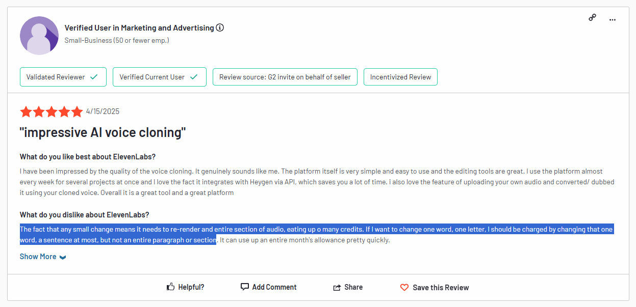The image size is (636, 307).
Task: Click the thumbs-up Helpful icon
Action: (x=171, y=287)
